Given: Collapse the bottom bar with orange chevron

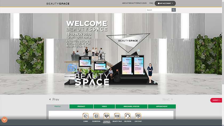Looking at the screenshot, I should [5, 120].
